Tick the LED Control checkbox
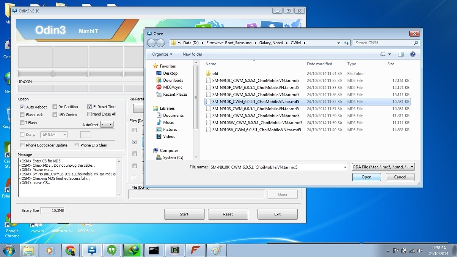This screenshot has height=257, width=457. click(x=55, y=115)
